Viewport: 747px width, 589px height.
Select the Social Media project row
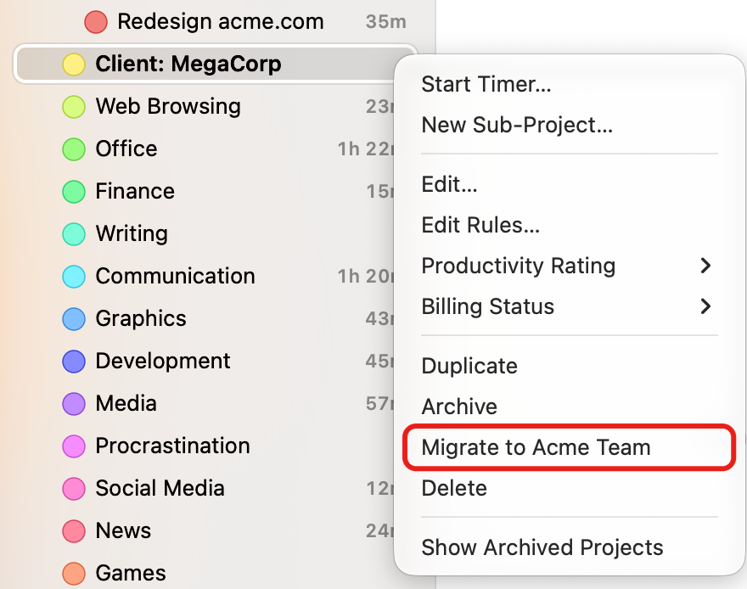coord(205,487)
